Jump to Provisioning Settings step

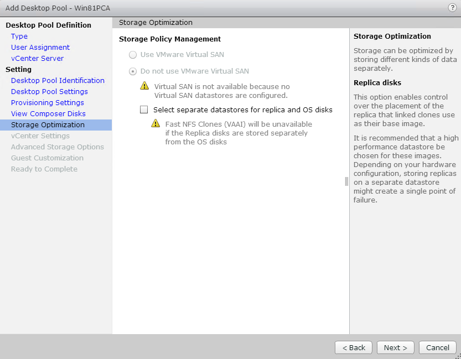point(48,102)
